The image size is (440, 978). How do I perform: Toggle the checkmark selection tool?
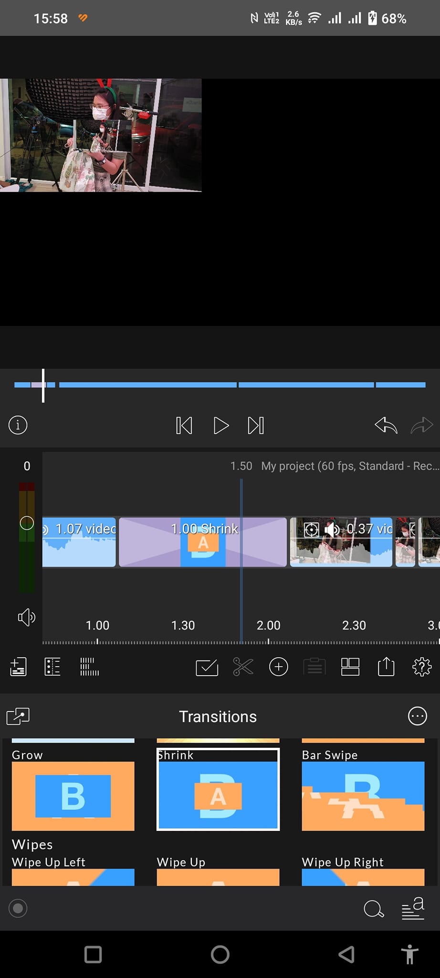click(x=207, y=667)
